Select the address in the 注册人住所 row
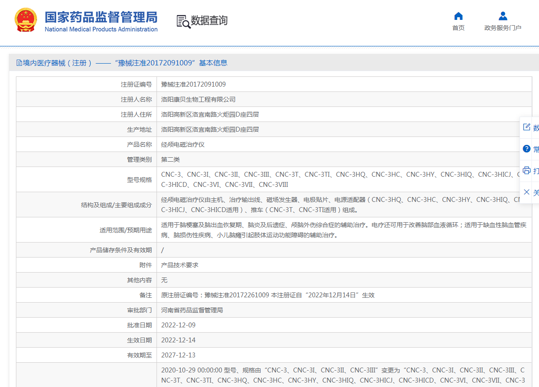This screenshot has width=539, height=387. point(210,114)
